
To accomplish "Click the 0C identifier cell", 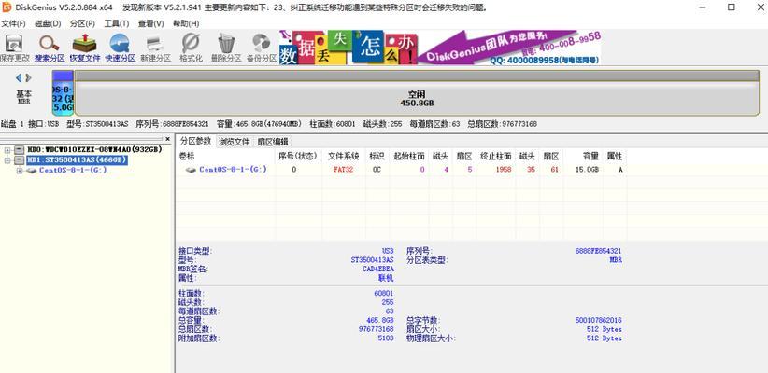I will [x=377, y=170].
